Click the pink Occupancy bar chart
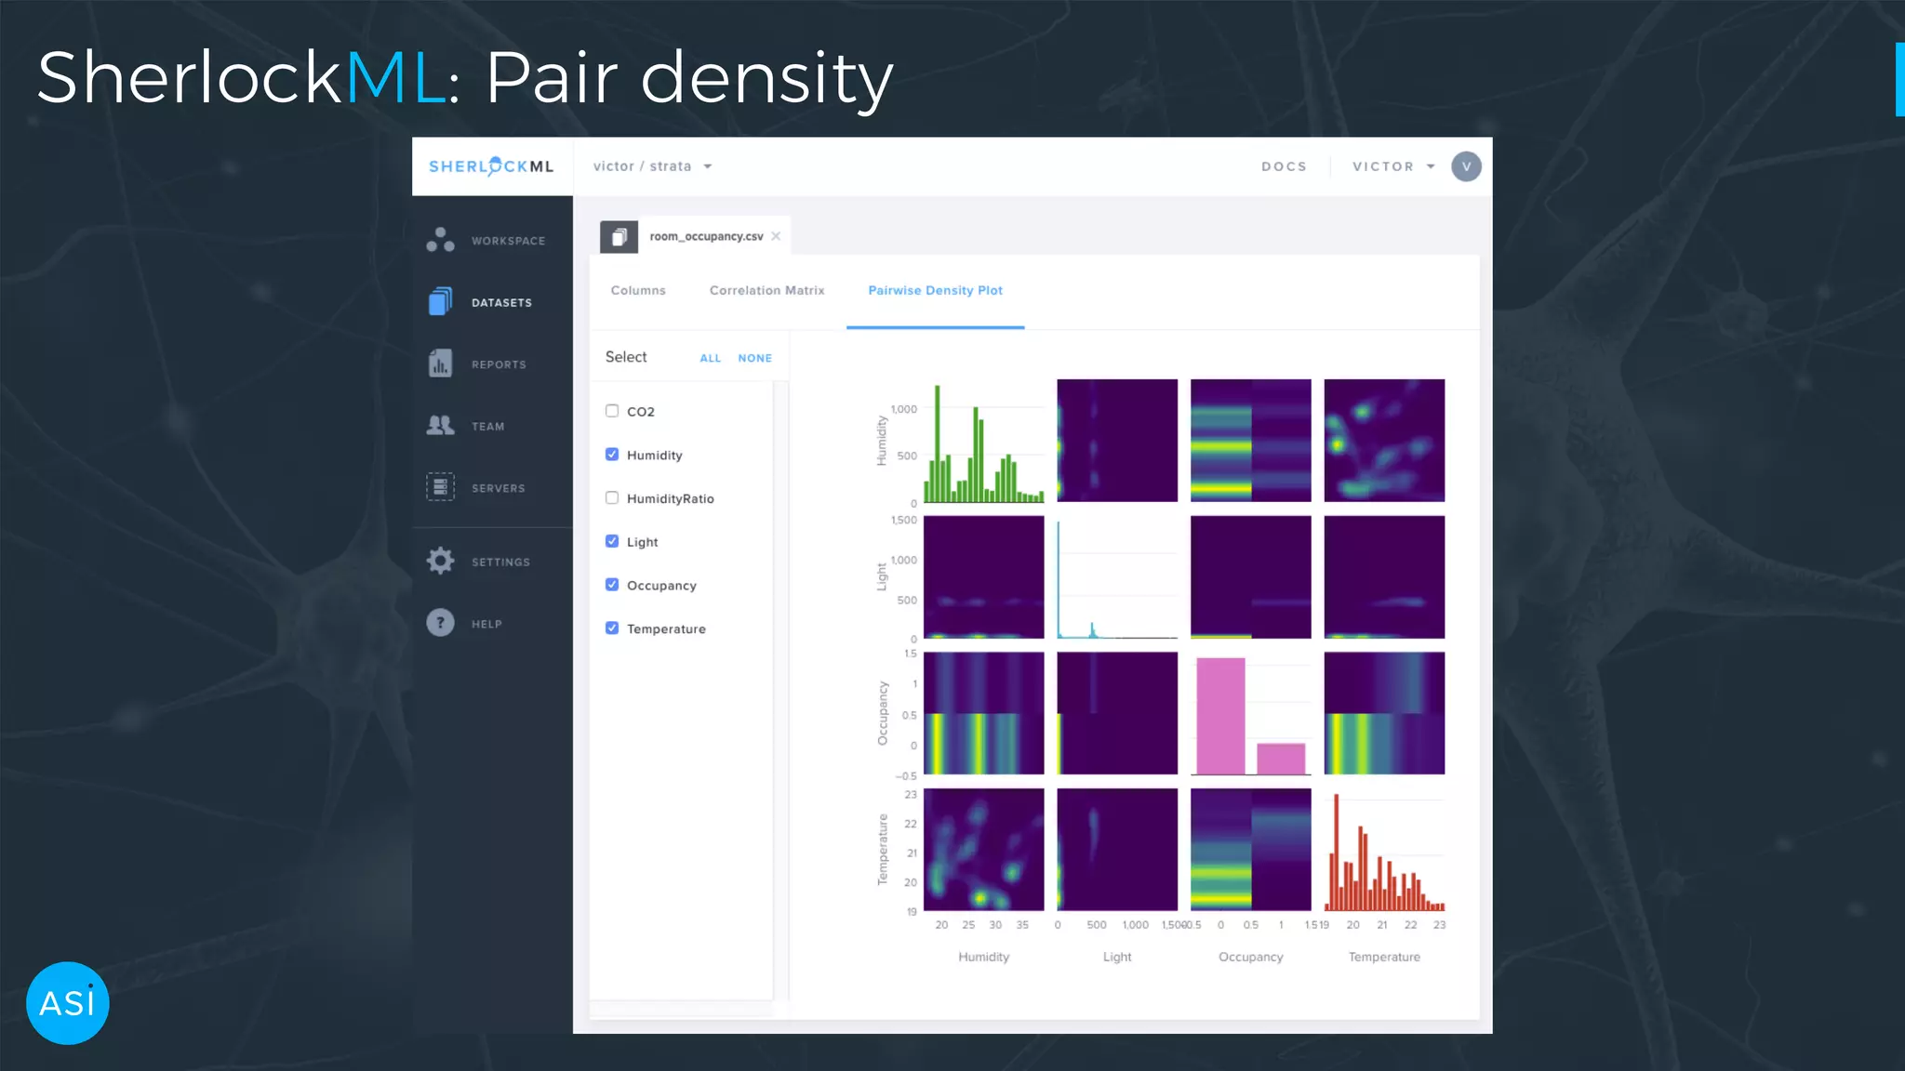 1251,714
